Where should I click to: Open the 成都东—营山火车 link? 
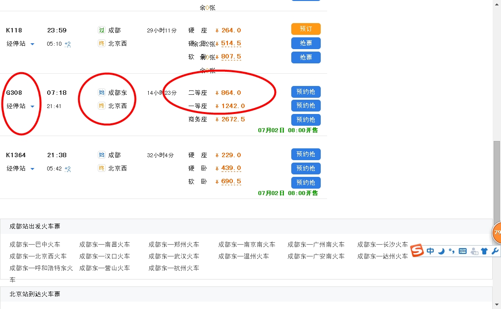click(105, 268)
